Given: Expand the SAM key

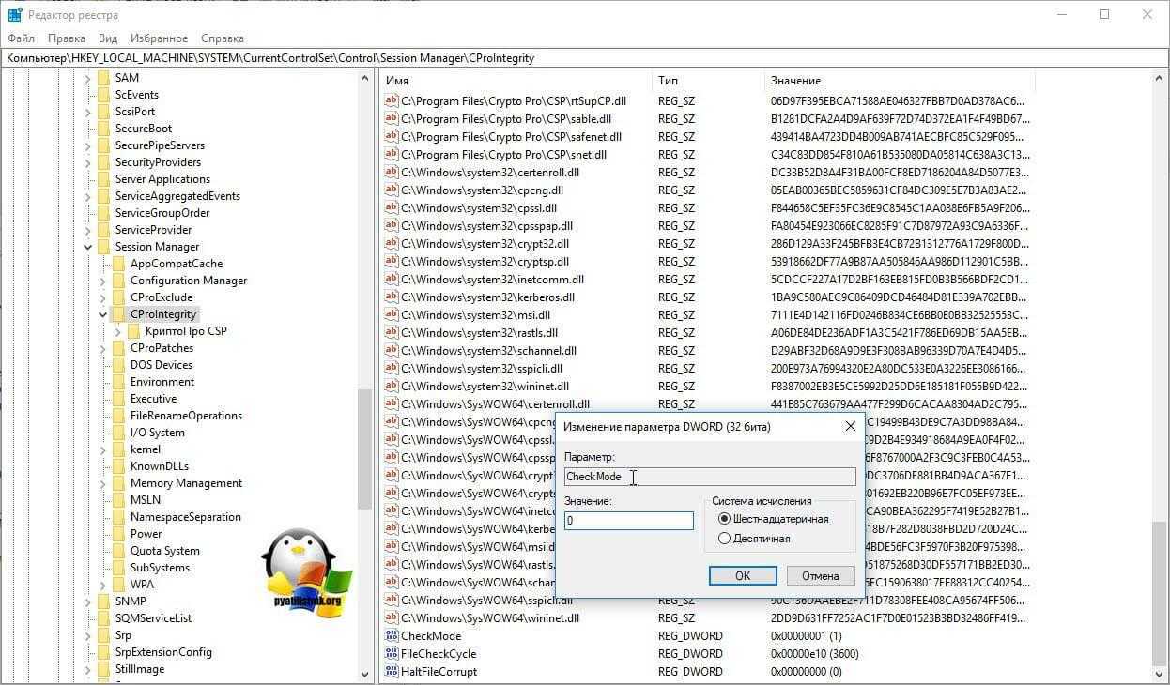Looking at the screenshot, I should click(88, 78).
